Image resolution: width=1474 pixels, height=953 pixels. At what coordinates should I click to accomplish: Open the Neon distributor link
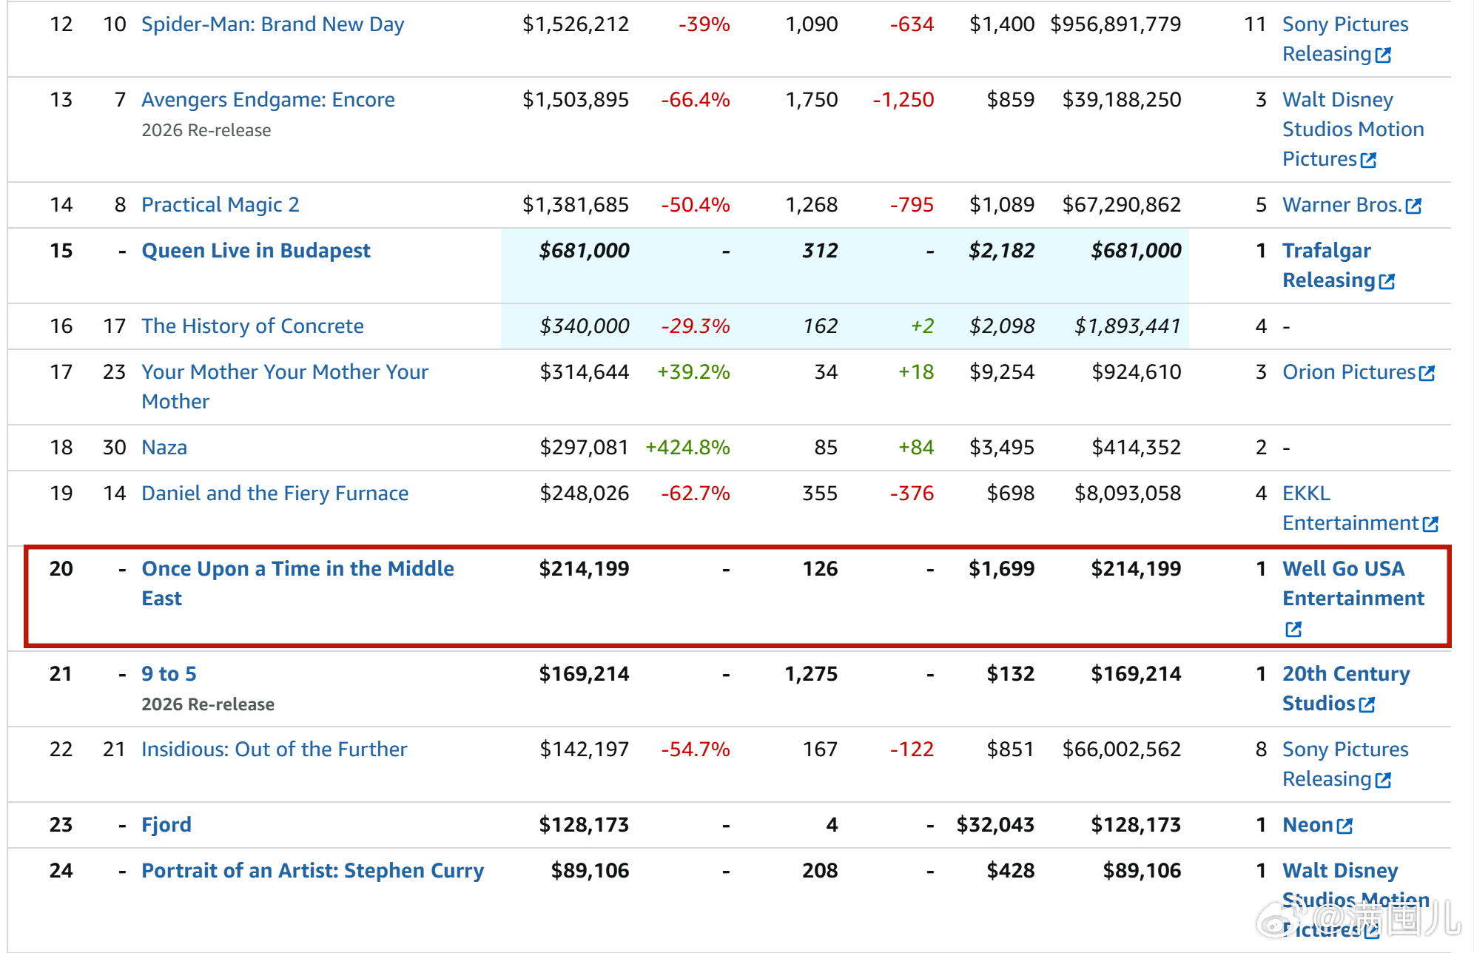tap(1308, 825)
